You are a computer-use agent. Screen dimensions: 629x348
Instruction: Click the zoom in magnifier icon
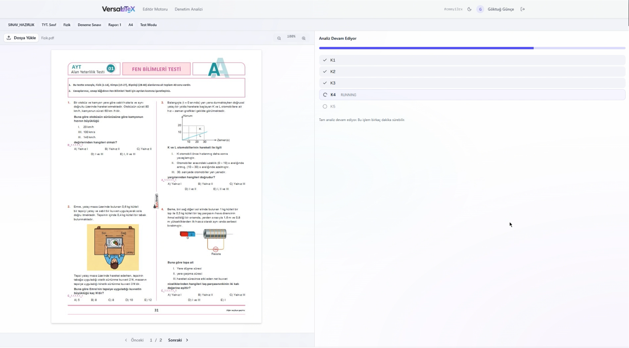click(303, 38)
